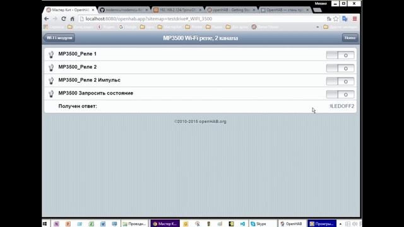Click the lightbulb icon beside MP3500_Реле 1

[x=51, y=54]
